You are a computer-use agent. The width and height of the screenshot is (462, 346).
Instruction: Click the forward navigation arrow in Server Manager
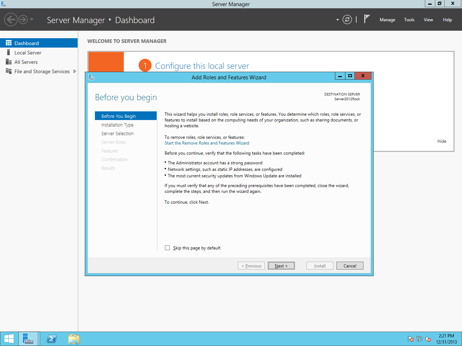coord(23,19)
